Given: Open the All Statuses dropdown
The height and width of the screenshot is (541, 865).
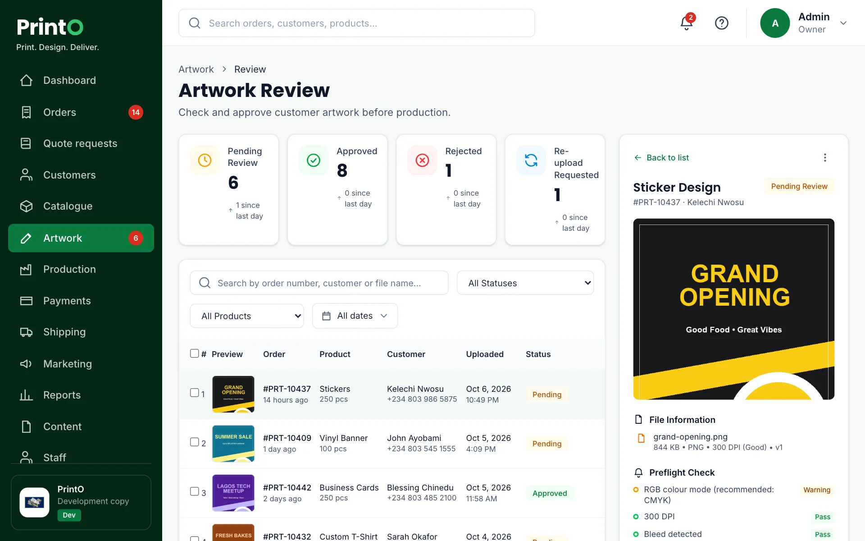Looking at the screenshot, I should click(525, 283).
